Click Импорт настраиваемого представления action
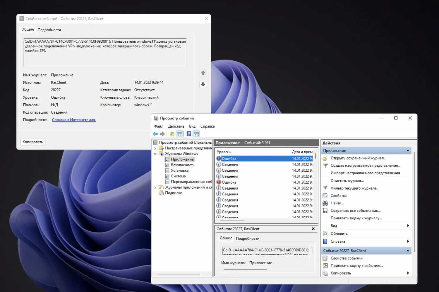Image resolution: width=439 pixels, height=292 pixels. 365,173
